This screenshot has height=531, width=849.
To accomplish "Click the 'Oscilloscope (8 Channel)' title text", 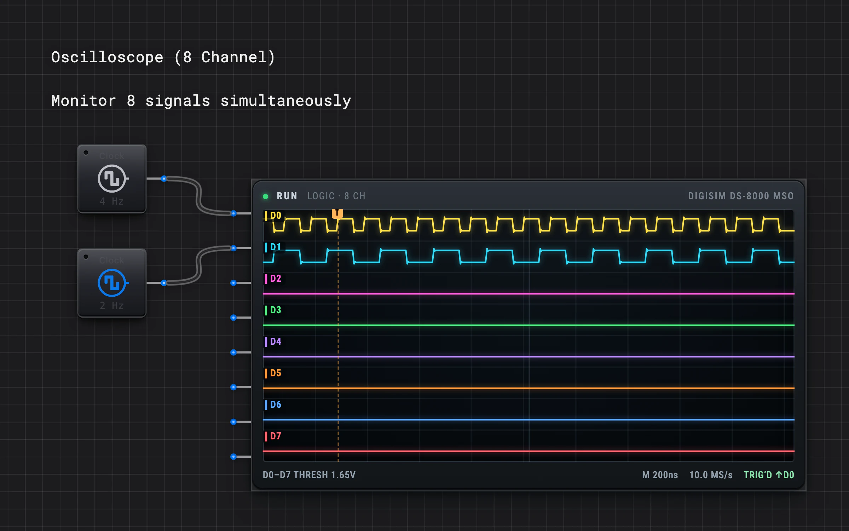I will coord(163,57).
